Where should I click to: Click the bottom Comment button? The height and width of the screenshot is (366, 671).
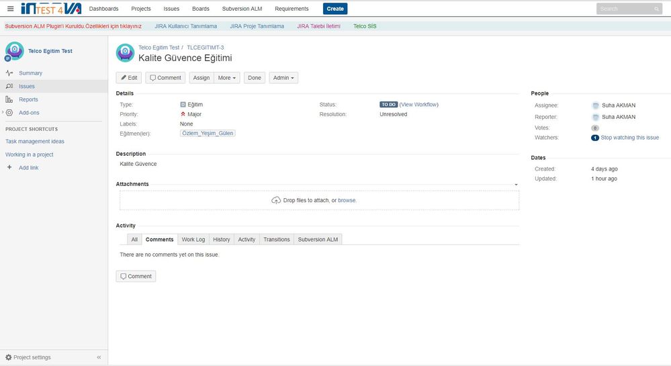click(136, 276)
